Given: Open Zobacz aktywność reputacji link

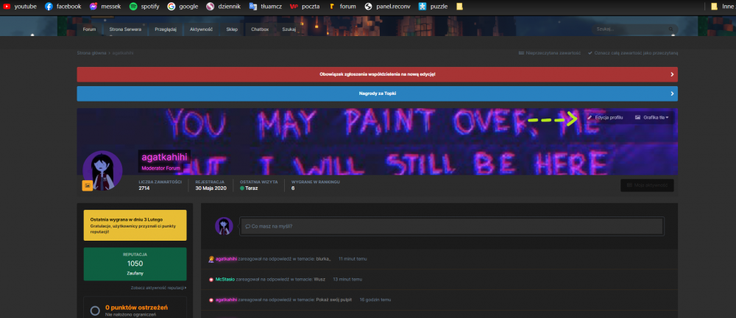Looking at the screenshot, I should 159,288.
